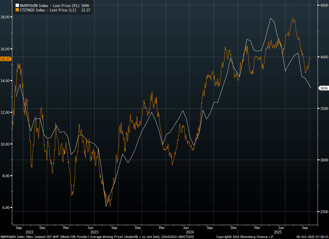Click the chart description text in footer
The image size is (329, 239).
97,237
